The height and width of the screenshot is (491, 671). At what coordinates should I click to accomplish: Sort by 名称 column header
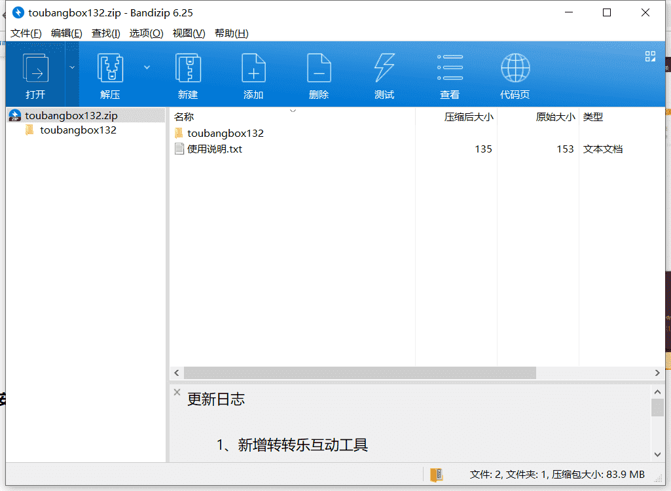[x=184, y=117]
